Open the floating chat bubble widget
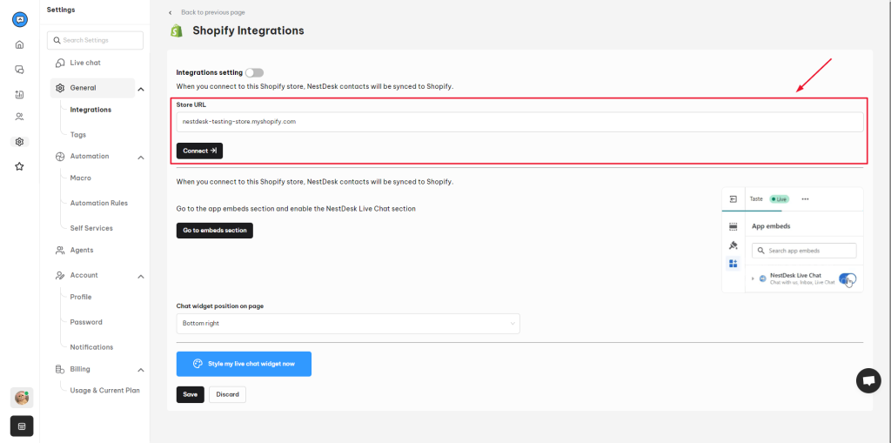The width and height of the screenshot is (891, 443). tap(868, 380)
